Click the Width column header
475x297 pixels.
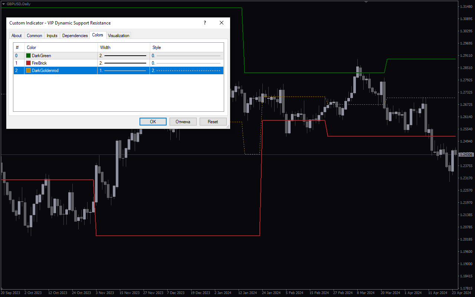[124, 48]
